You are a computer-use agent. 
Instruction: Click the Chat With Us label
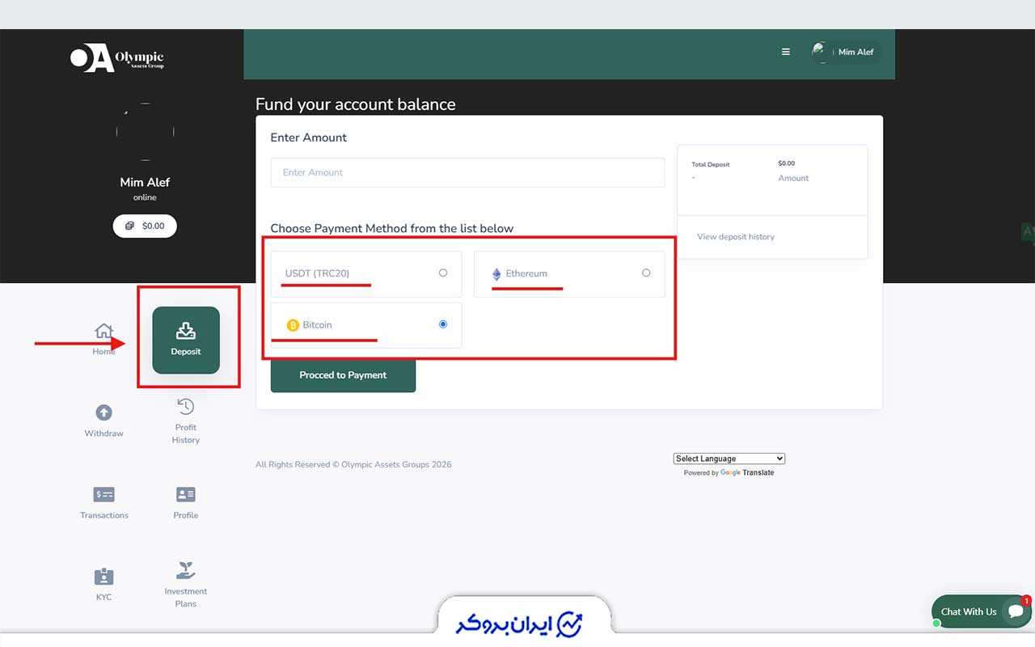coord(969,612)
